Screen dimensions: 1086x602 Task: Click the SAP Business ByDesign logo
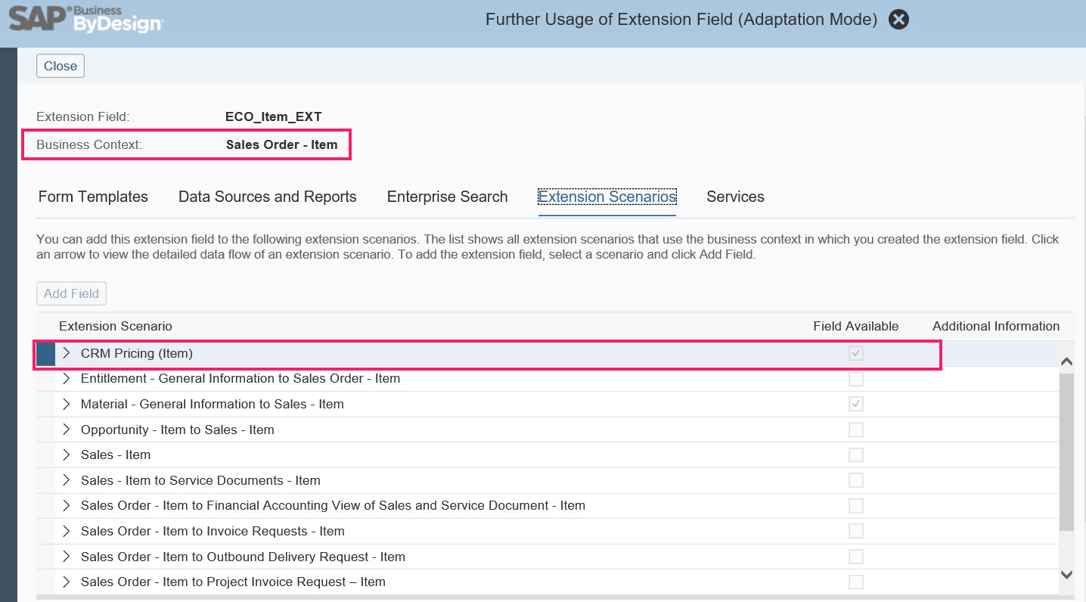pyautogui.click(x=85, y=18)
